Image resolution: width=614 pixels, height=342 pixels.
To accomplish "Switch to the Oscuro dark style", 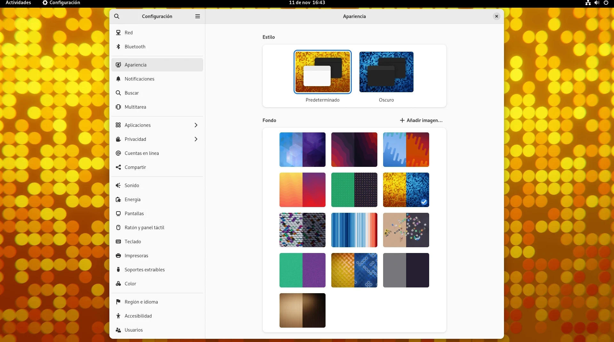I will (x=386, y=72).
